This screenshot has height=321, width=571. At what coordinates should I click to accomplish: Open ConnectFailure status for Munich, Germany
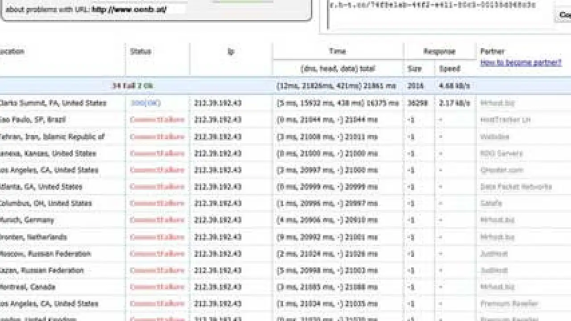pos(157,220)
